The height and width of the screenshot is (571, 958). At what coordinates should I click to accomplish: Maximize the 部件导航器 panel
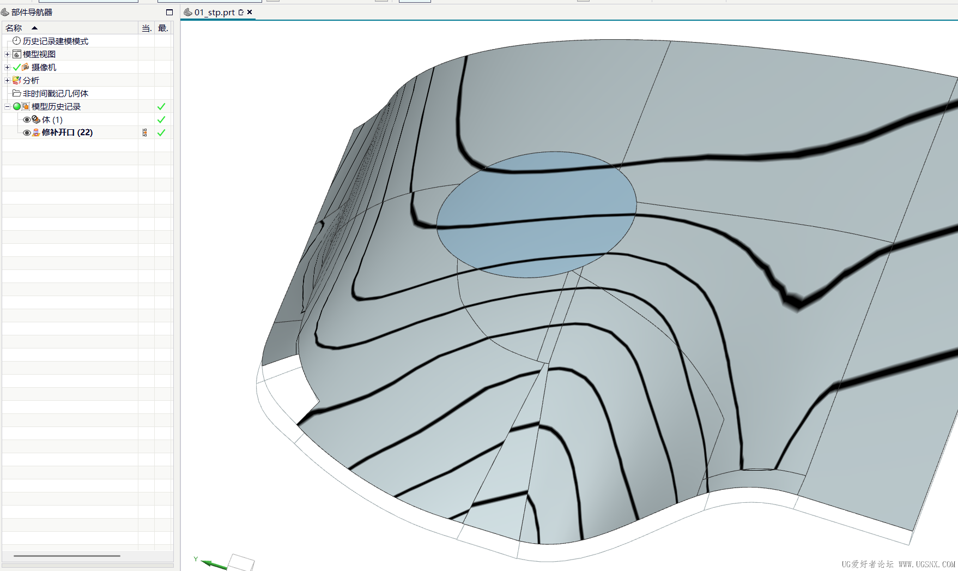pos(169,12)
